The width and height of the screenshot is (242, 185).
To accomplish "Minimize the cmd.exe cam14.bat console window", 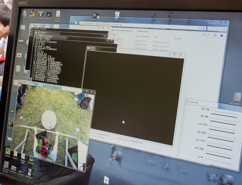I will [x=108, y=40].
